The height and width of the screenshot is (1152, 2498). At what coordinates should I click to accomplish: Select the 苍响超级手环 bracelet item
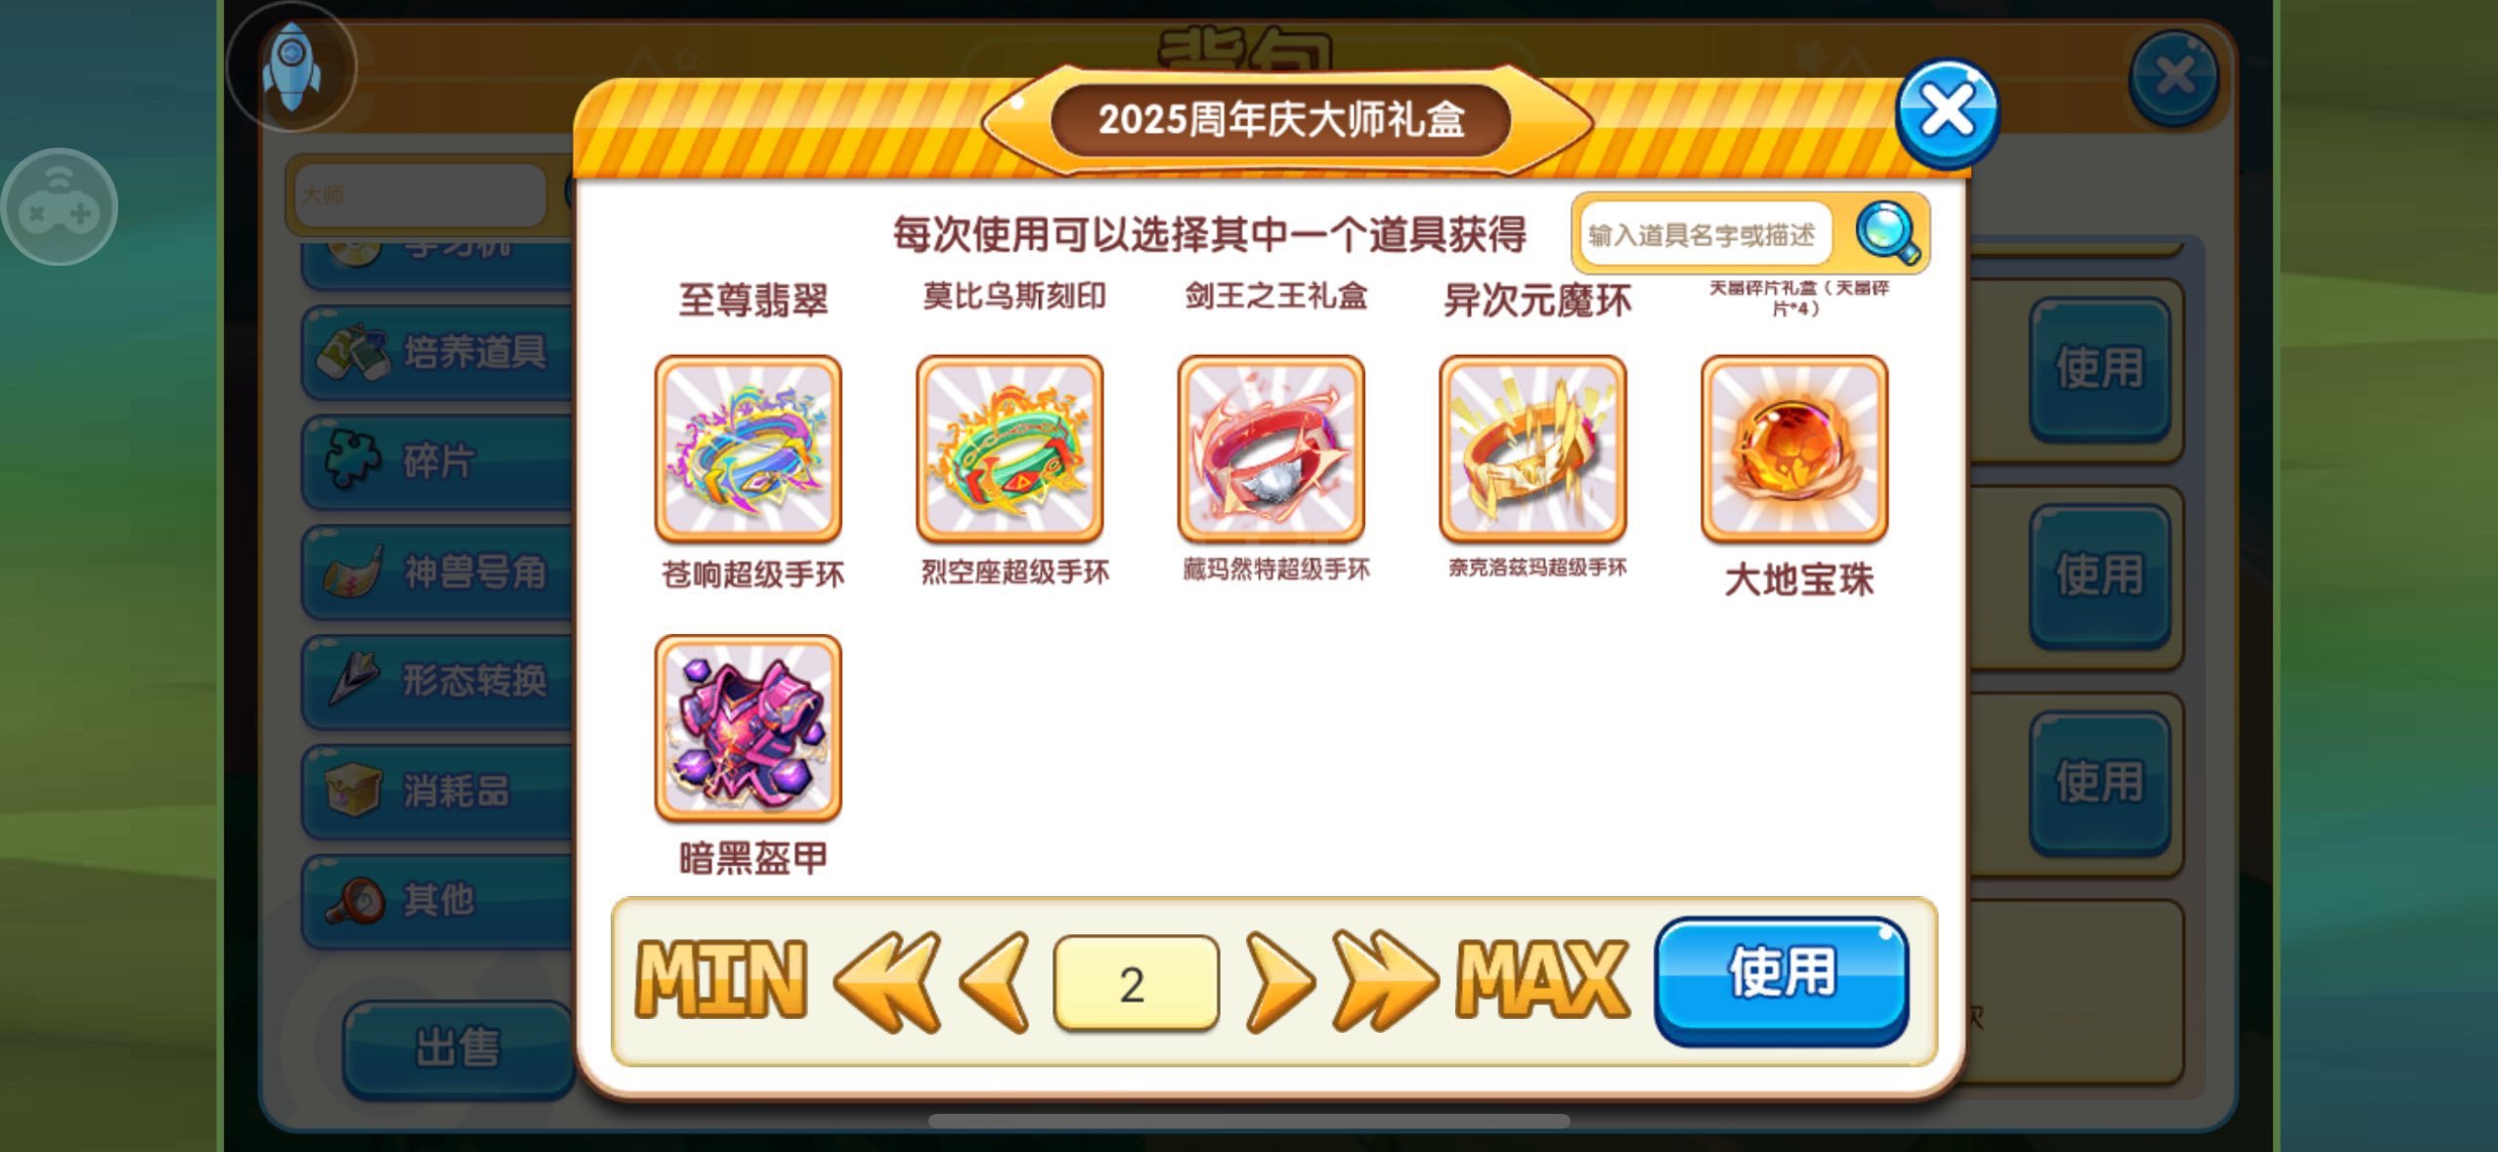pos(748,448)
